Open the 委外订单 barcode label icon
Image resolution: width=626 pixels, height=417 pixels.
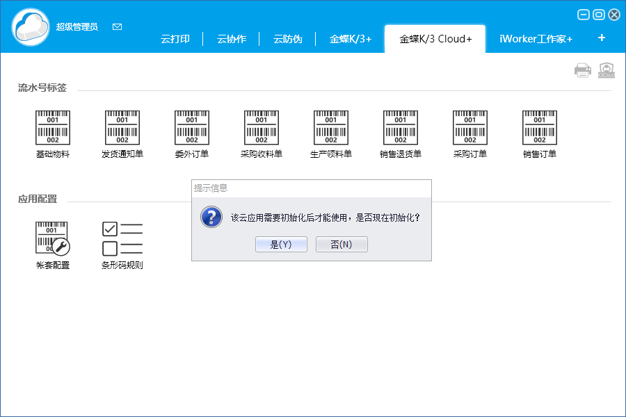[192, 128]
